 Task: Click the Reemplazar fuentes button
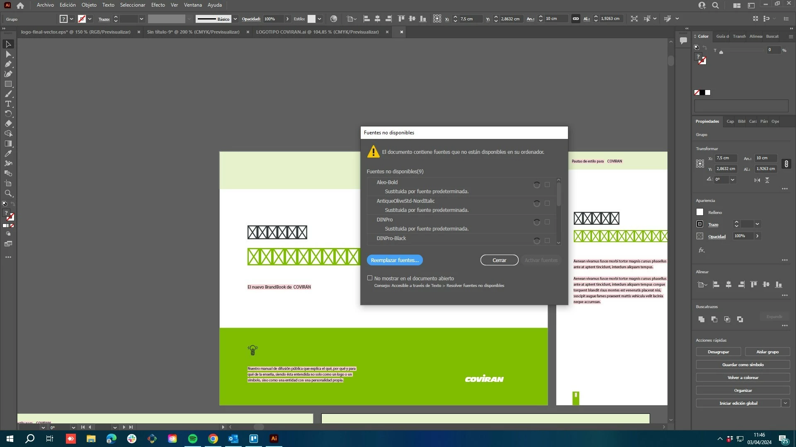pyautogui.click(x=395, y=260)
